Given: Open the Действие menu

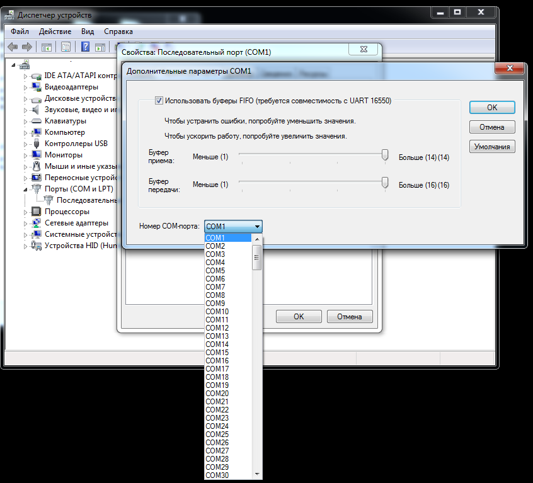Looking at the screenshot, I should pyautogui.click(x=55, y=31).
